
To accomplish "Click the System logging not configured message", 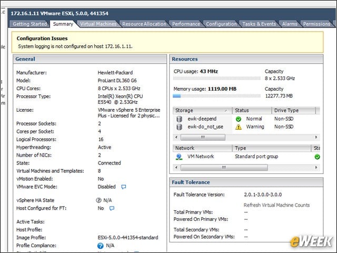I will [x=75, y=46].
